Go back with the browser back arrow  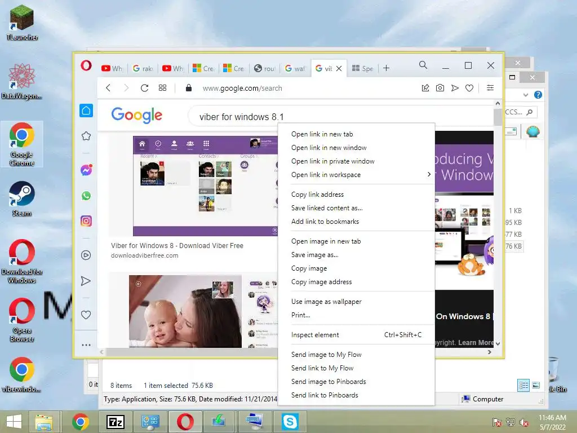[108, 88]
